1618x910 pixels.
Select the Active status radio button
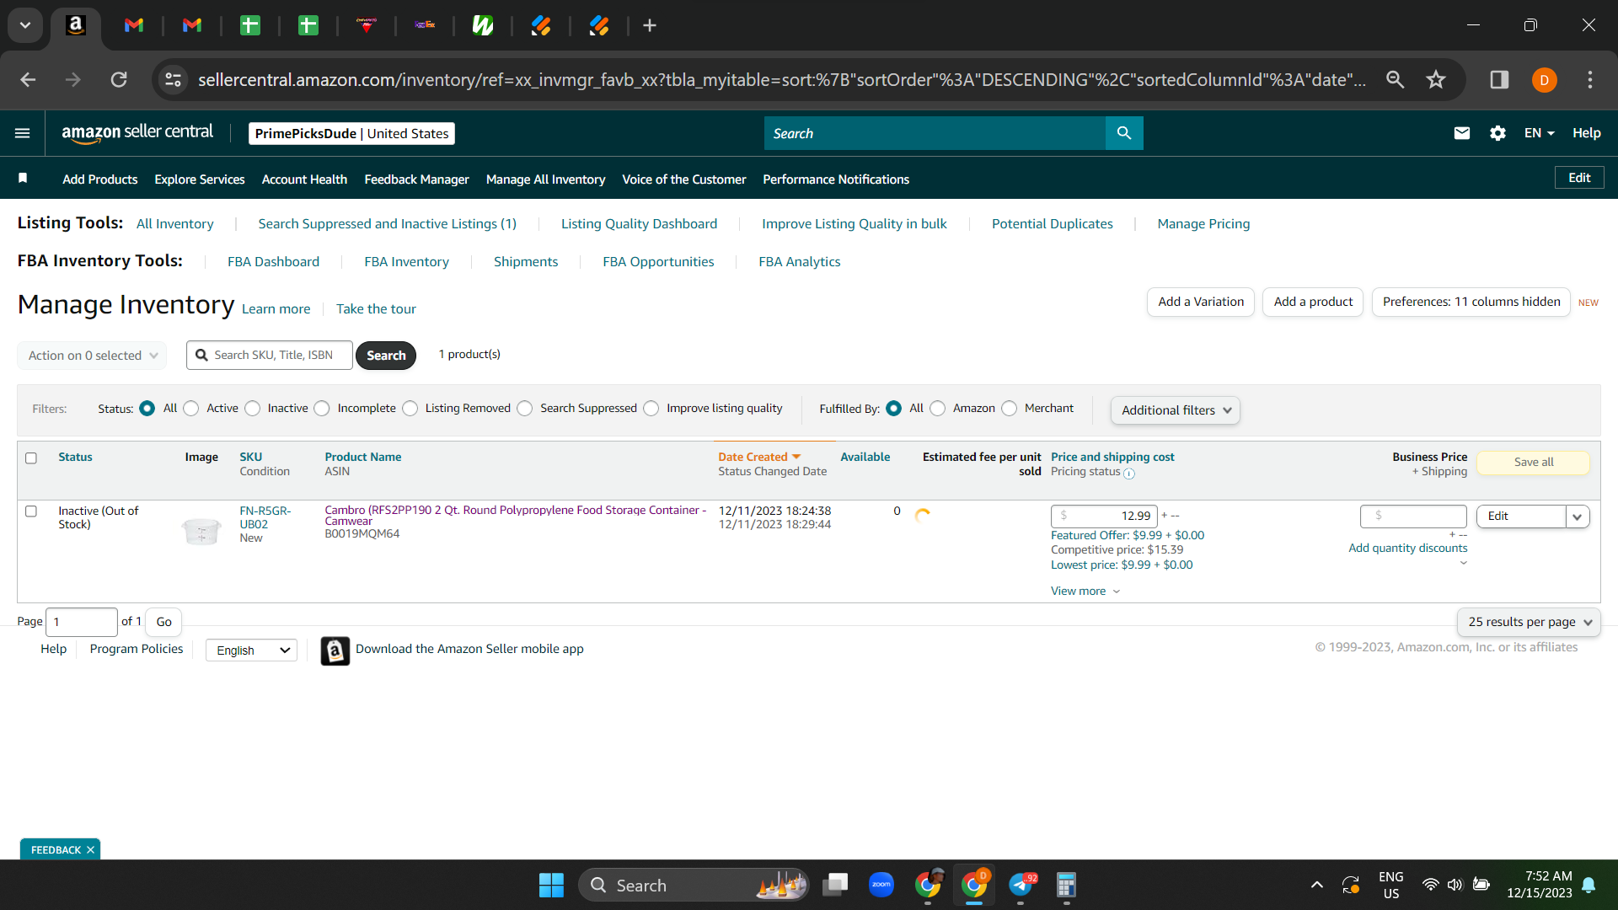coord(191,409)
